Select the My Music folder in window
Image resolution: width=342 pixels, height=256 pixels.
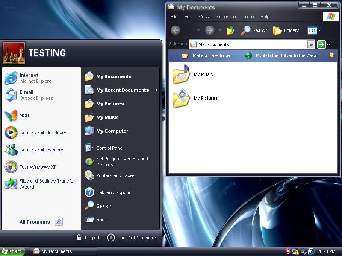tap(193, 74)
